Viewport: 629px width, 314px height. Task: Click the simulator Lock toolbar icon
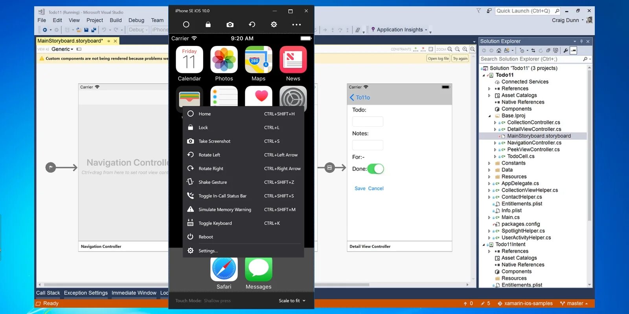(x=208, y=24)
